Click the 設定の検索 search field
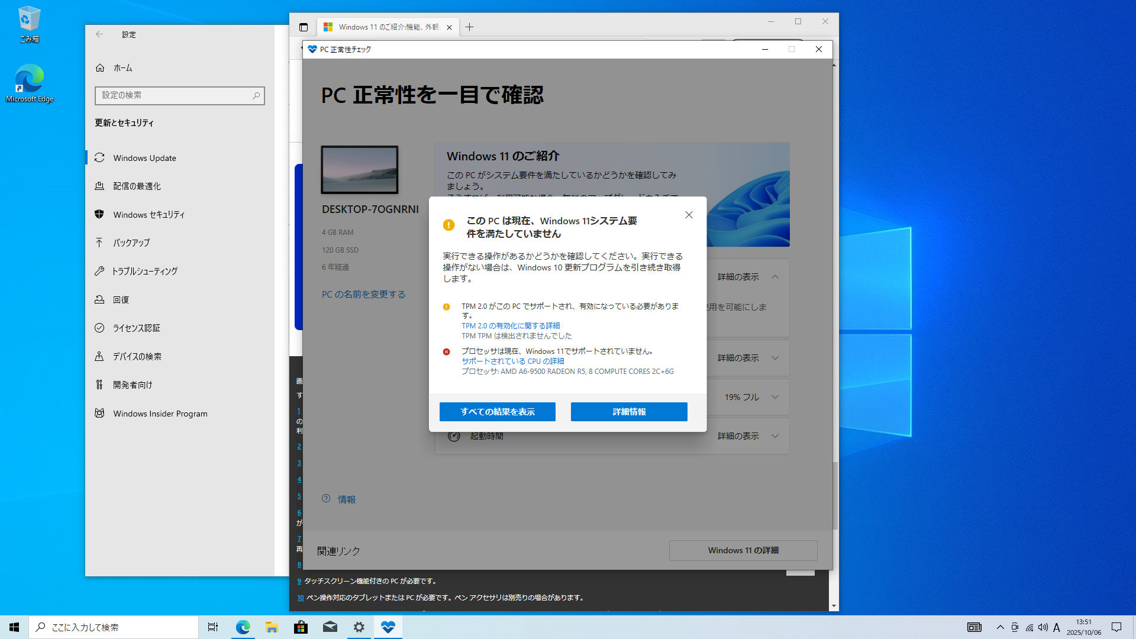Viewport: 1136px width, 639px height. 175,95
